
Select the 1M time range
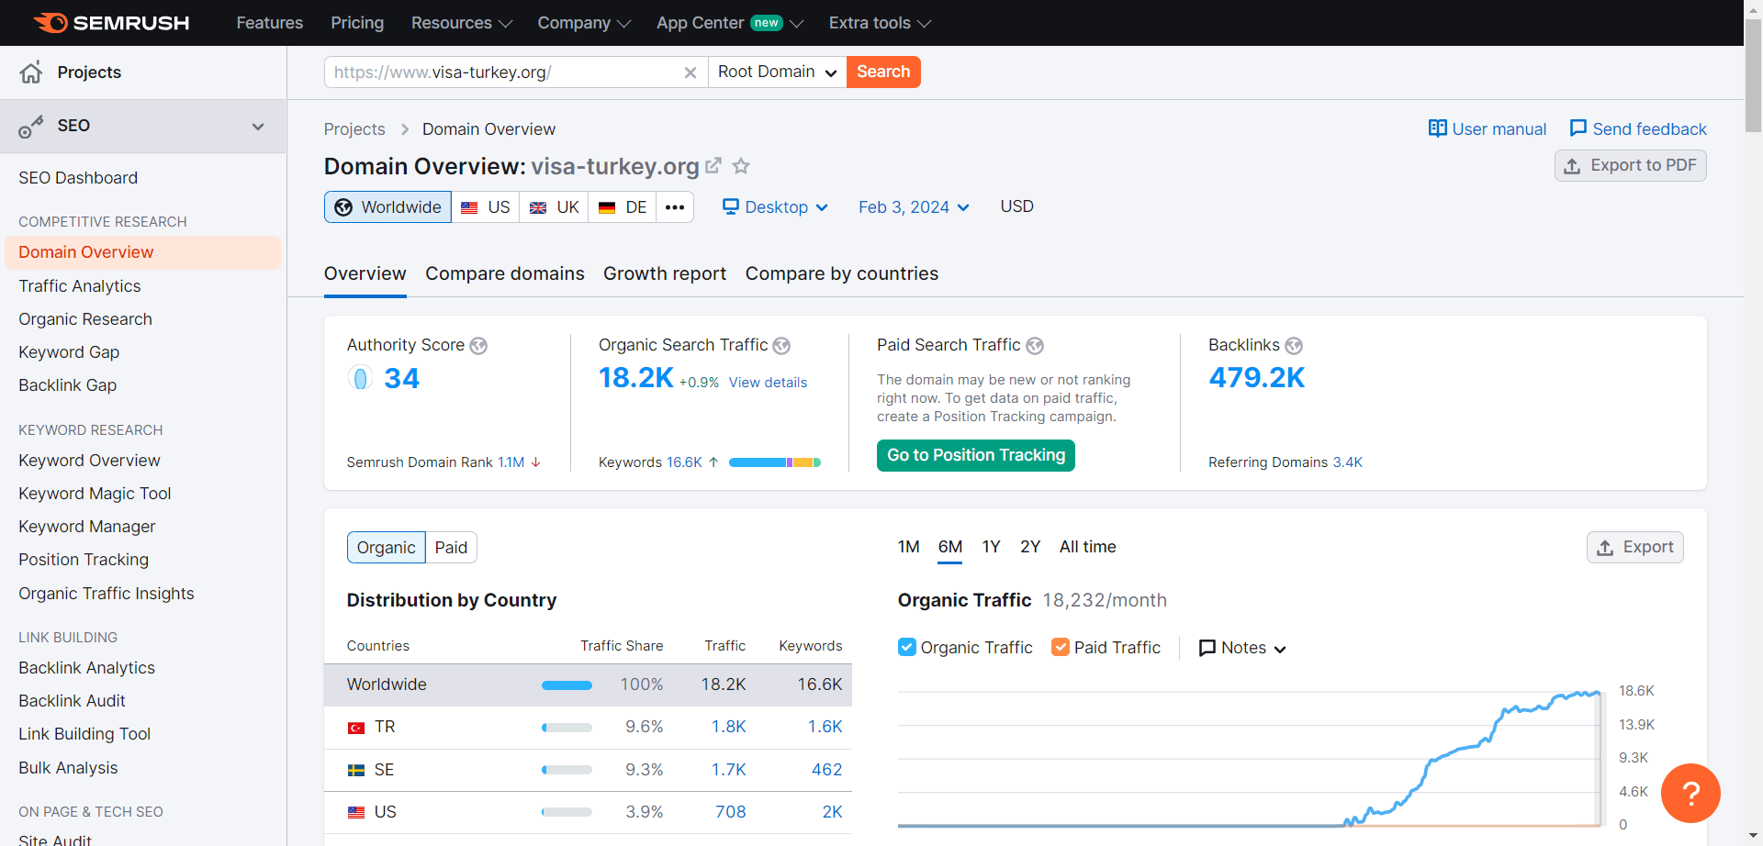point(909,547)
